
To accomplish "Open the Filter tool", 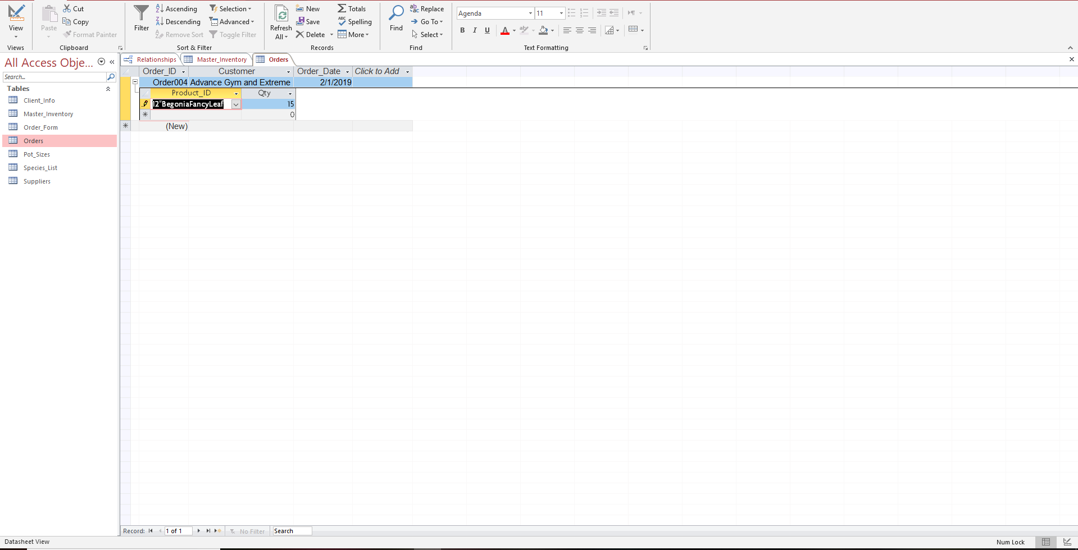I will 142,18.
